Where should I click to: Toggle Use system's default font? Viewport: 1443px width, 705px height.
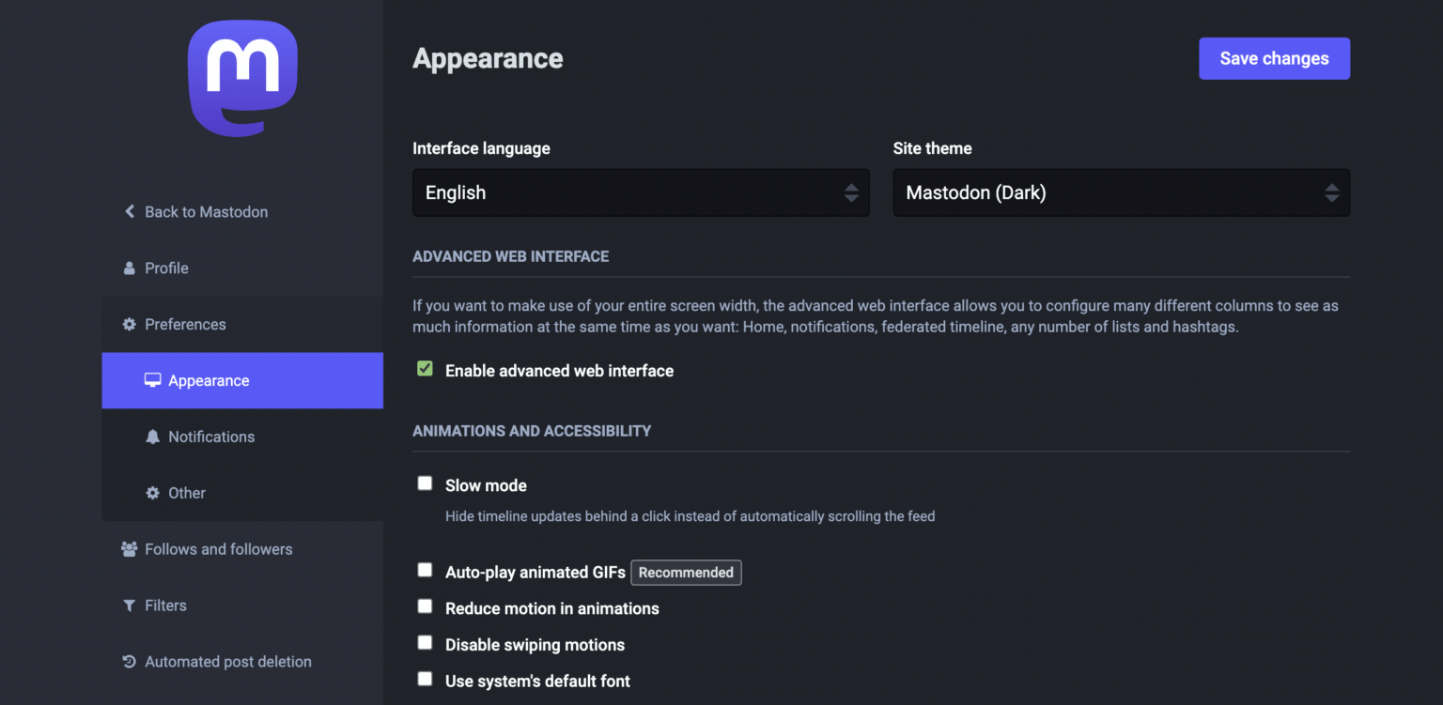(x=425, y=679)
